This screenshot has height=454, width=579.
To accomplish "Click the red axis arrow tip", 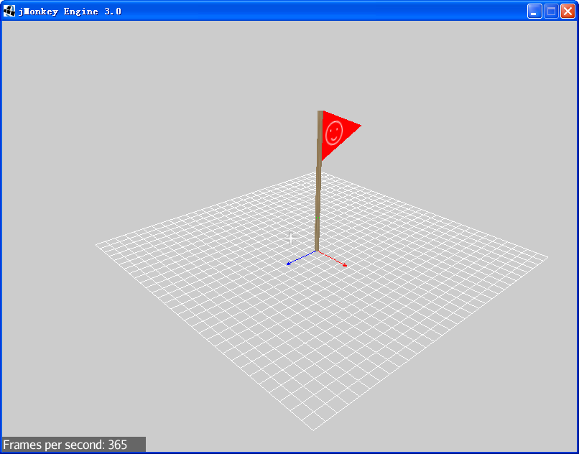I will pos(345,265).
